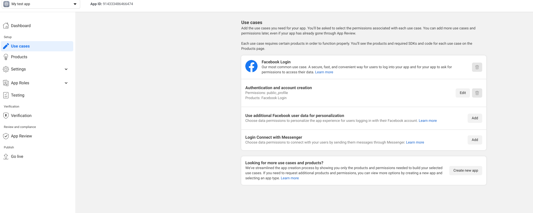Click the App ID number text
Image resolution: width=533 pixels, height=213 pixels.
point(118,4)
